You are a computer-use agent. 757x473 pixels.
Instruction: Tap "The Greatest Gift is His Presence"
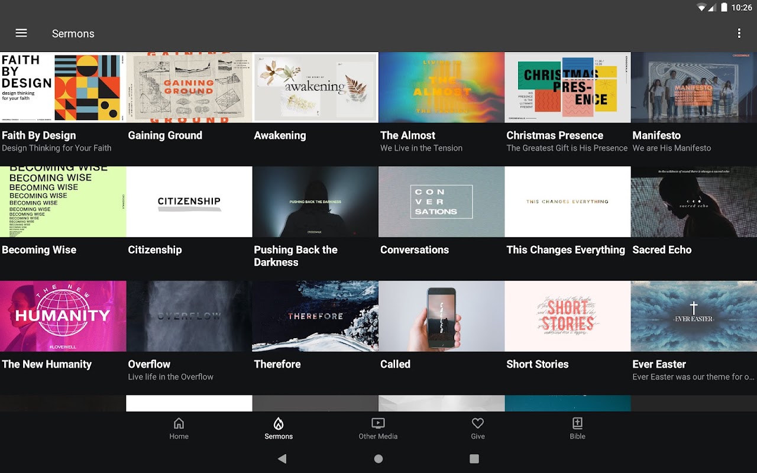click(x=567, y=148)
